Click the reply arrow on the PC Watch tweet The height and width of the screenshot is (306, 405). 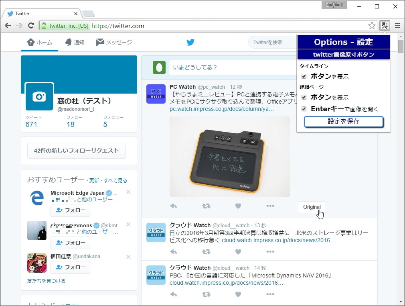coord(173,206)
